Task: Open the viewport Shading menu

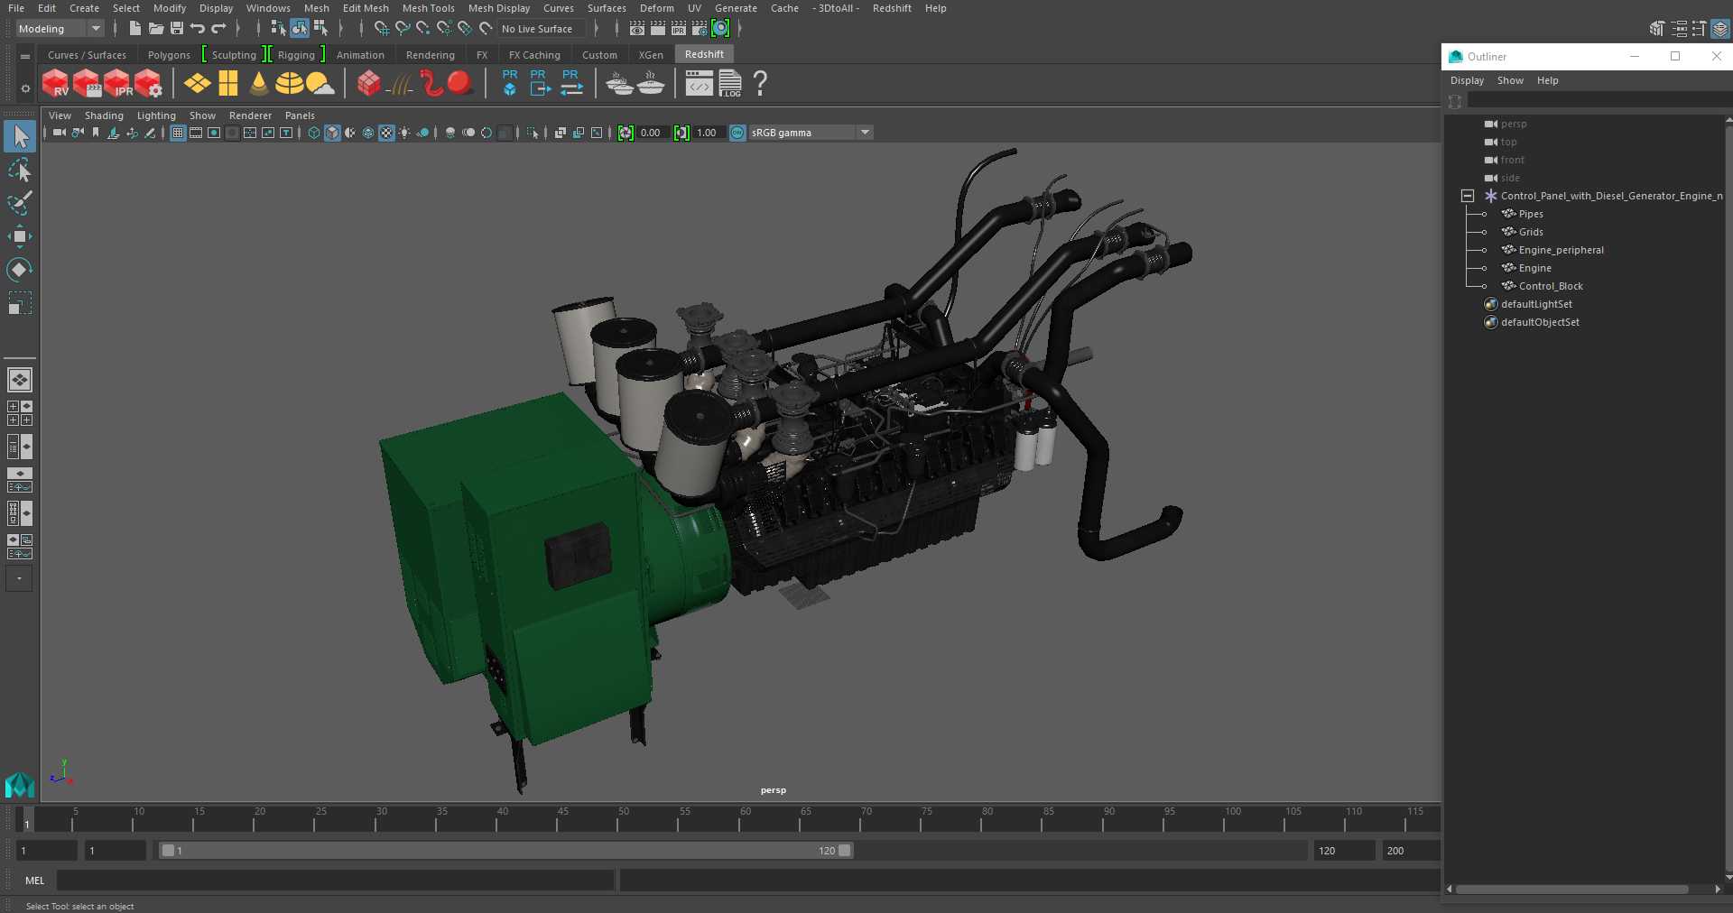Action: point(104,115)
